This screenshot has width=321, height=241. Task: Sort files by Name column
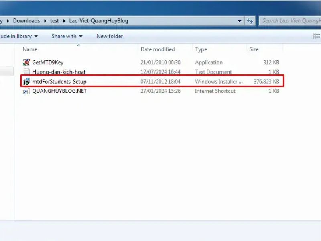[30, 49]
